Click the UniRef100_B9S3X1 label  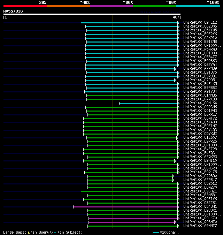(x=200, y=211)
